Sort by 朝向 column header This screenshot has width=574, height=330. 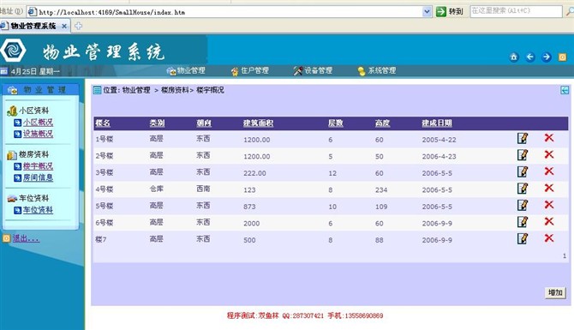(x=204, y=123)
